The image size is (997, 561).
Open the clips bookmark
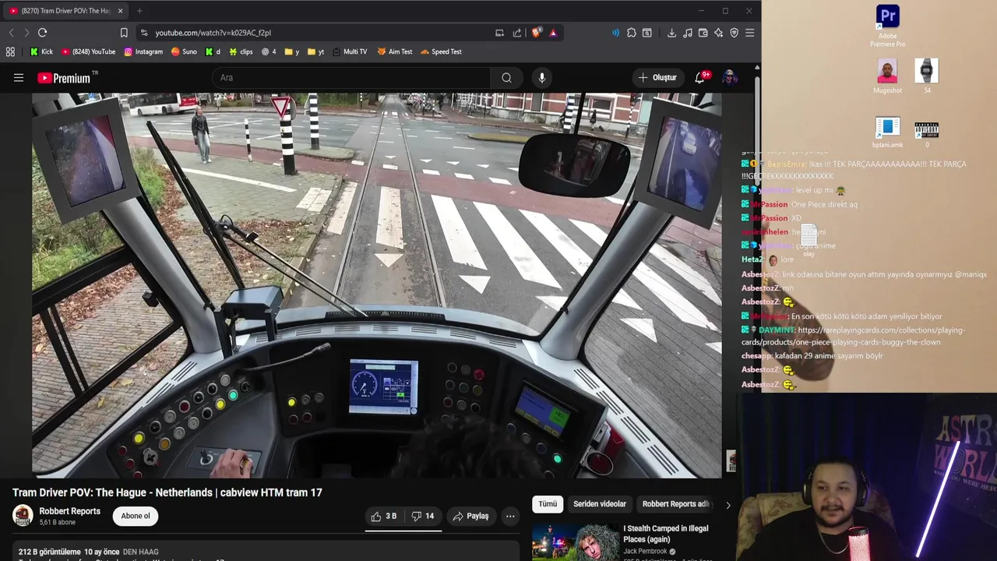pos(241,51)
